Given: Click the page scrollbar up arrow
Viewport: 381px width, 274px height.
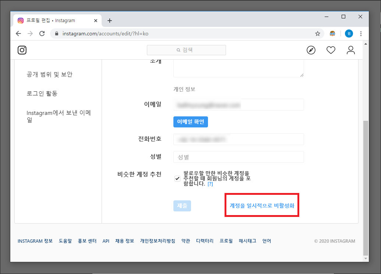Looking at the screenshot, I should [x=366, y=44].
